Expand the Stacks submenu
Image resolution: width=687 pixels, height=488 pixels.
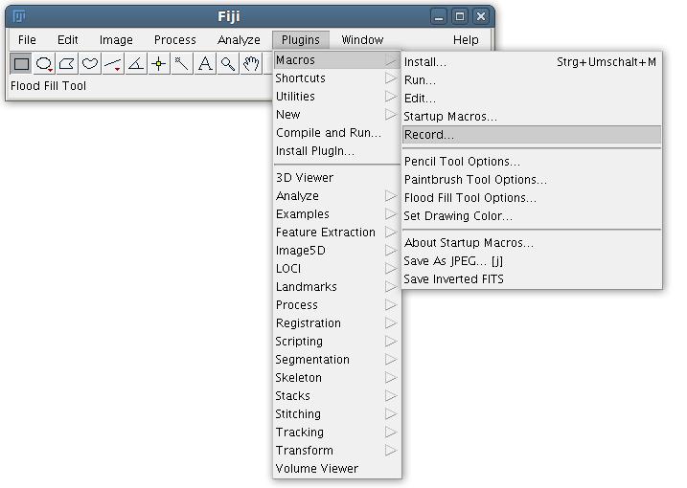[336, 395]
